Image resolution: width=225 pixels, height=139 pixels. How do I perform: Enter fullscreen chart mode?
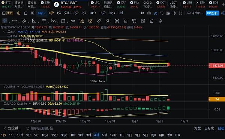(181, 13)
